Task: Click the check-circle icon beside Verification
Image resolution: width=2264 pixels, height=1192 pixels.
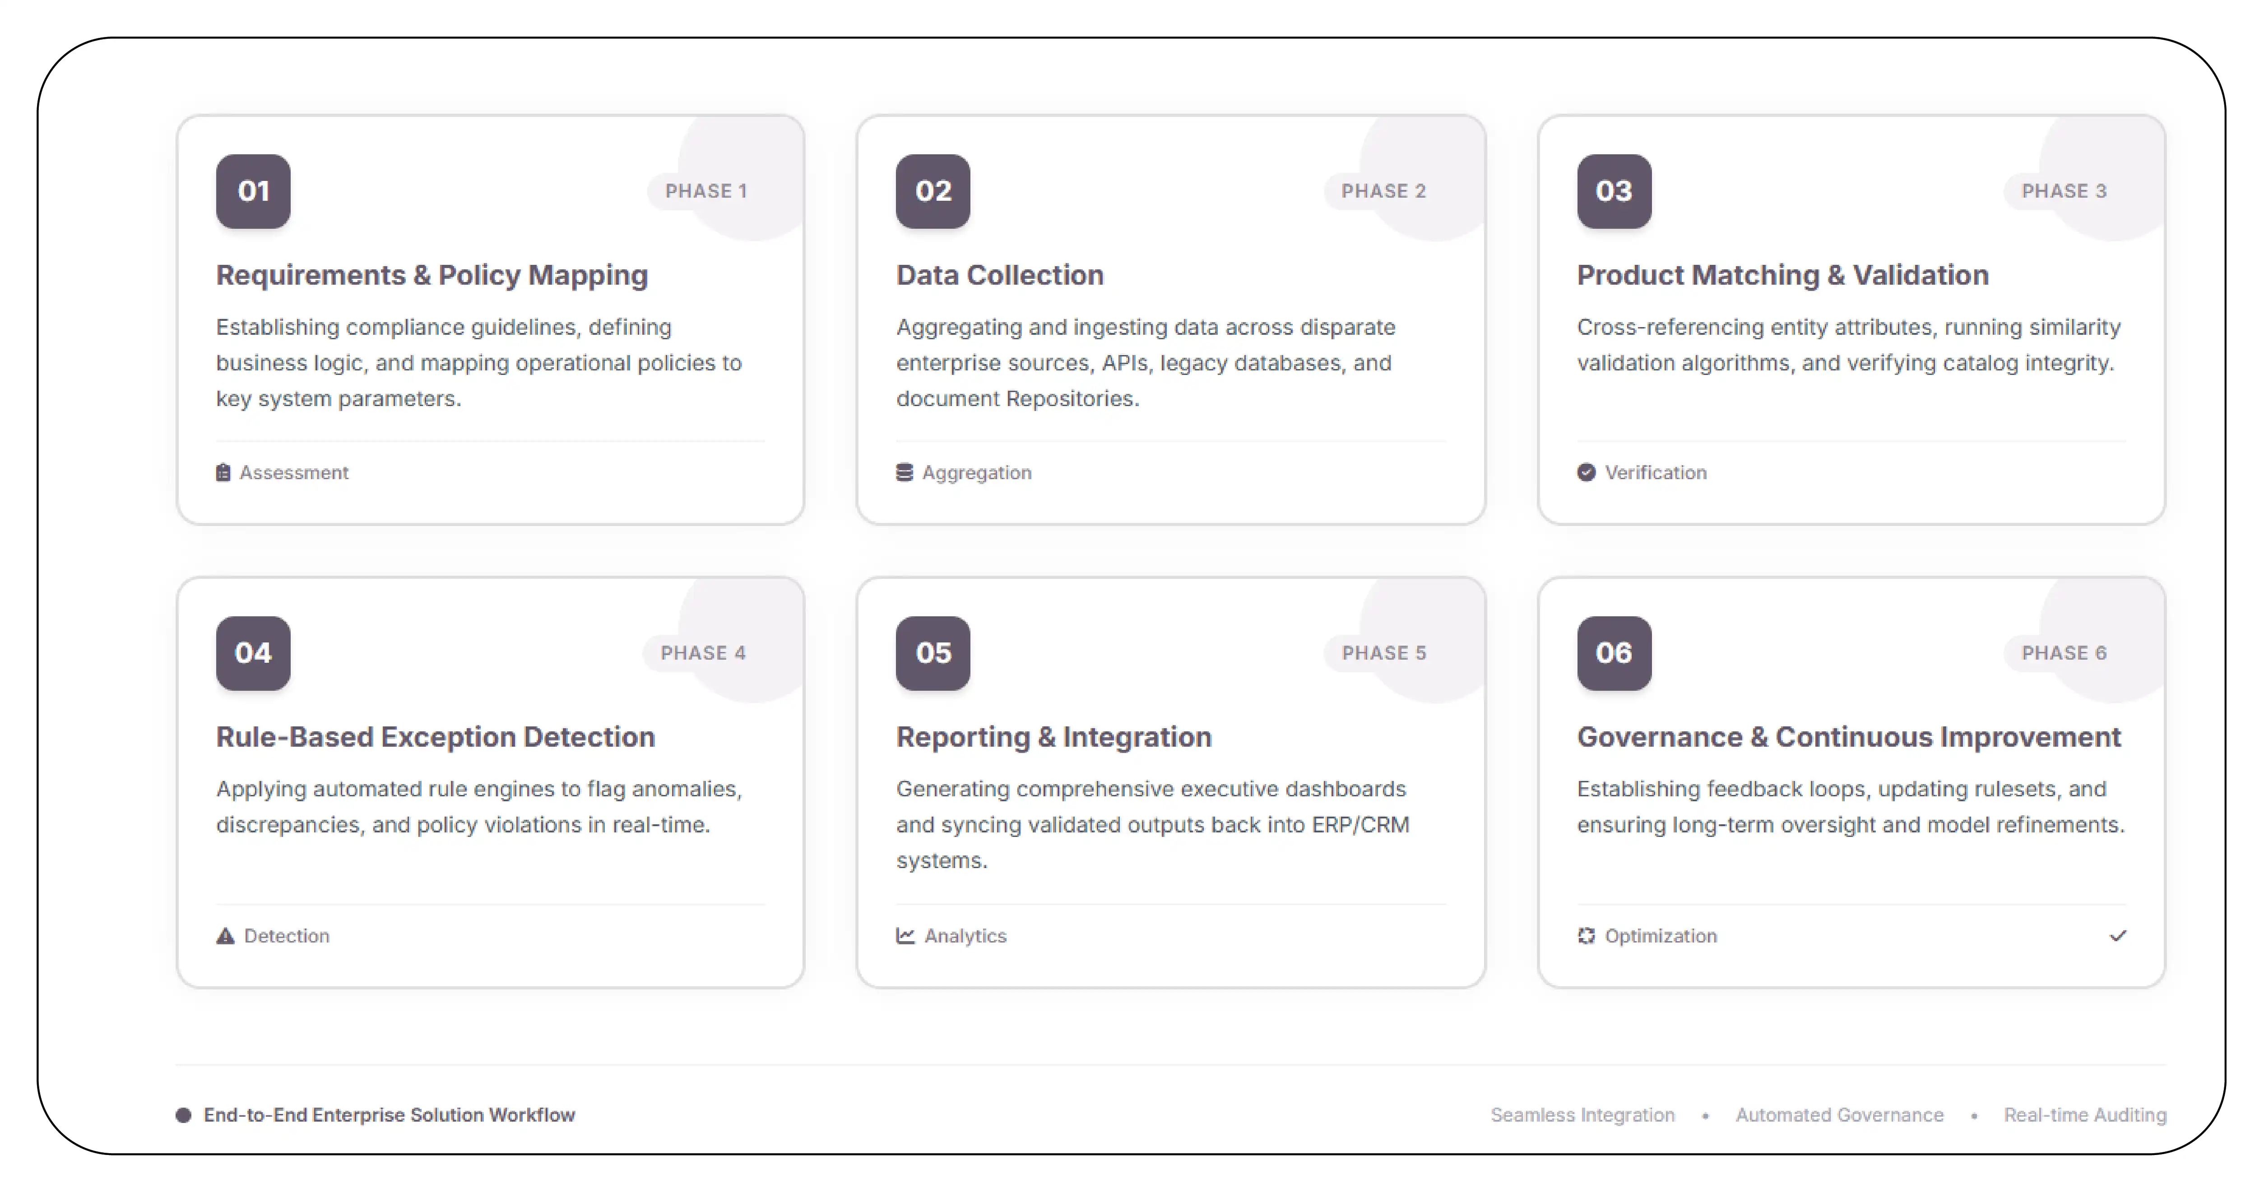Action: click(x=1587, y=472)
